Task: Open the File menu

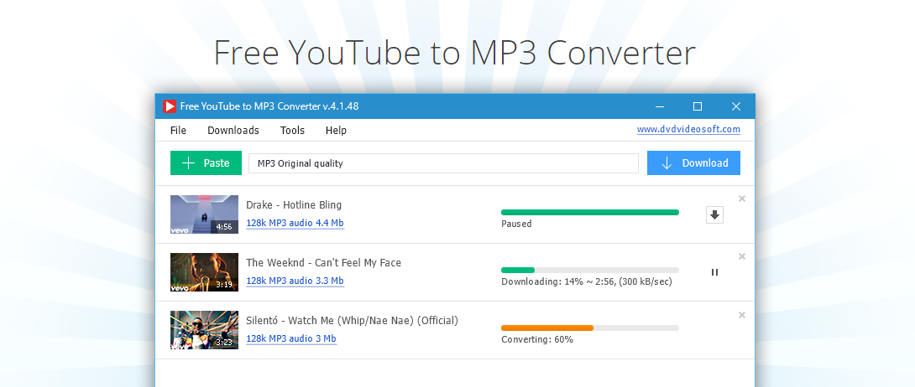Action: click(178, 131)
